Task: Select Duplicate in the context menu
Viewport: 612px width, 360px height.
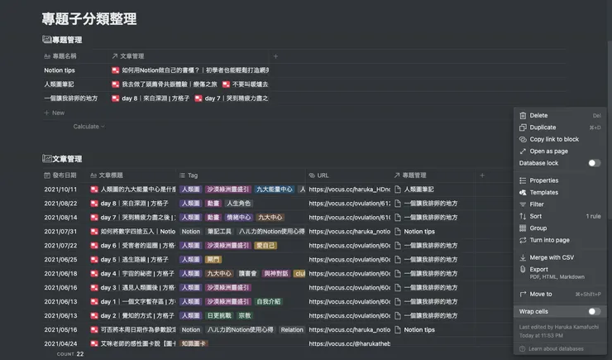Action: [x=560, y=127]
